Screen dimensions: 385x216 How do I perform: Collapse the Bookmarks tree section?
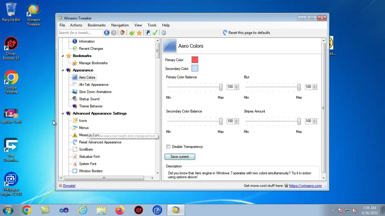(63, 56)
